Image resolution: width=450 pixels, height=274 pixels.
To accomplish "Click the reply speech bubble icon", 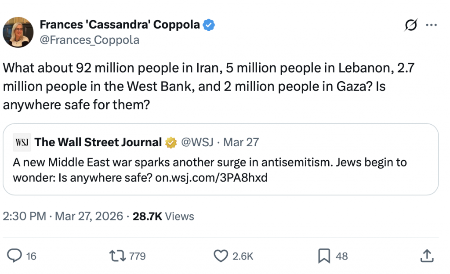I will pos(15,256).
